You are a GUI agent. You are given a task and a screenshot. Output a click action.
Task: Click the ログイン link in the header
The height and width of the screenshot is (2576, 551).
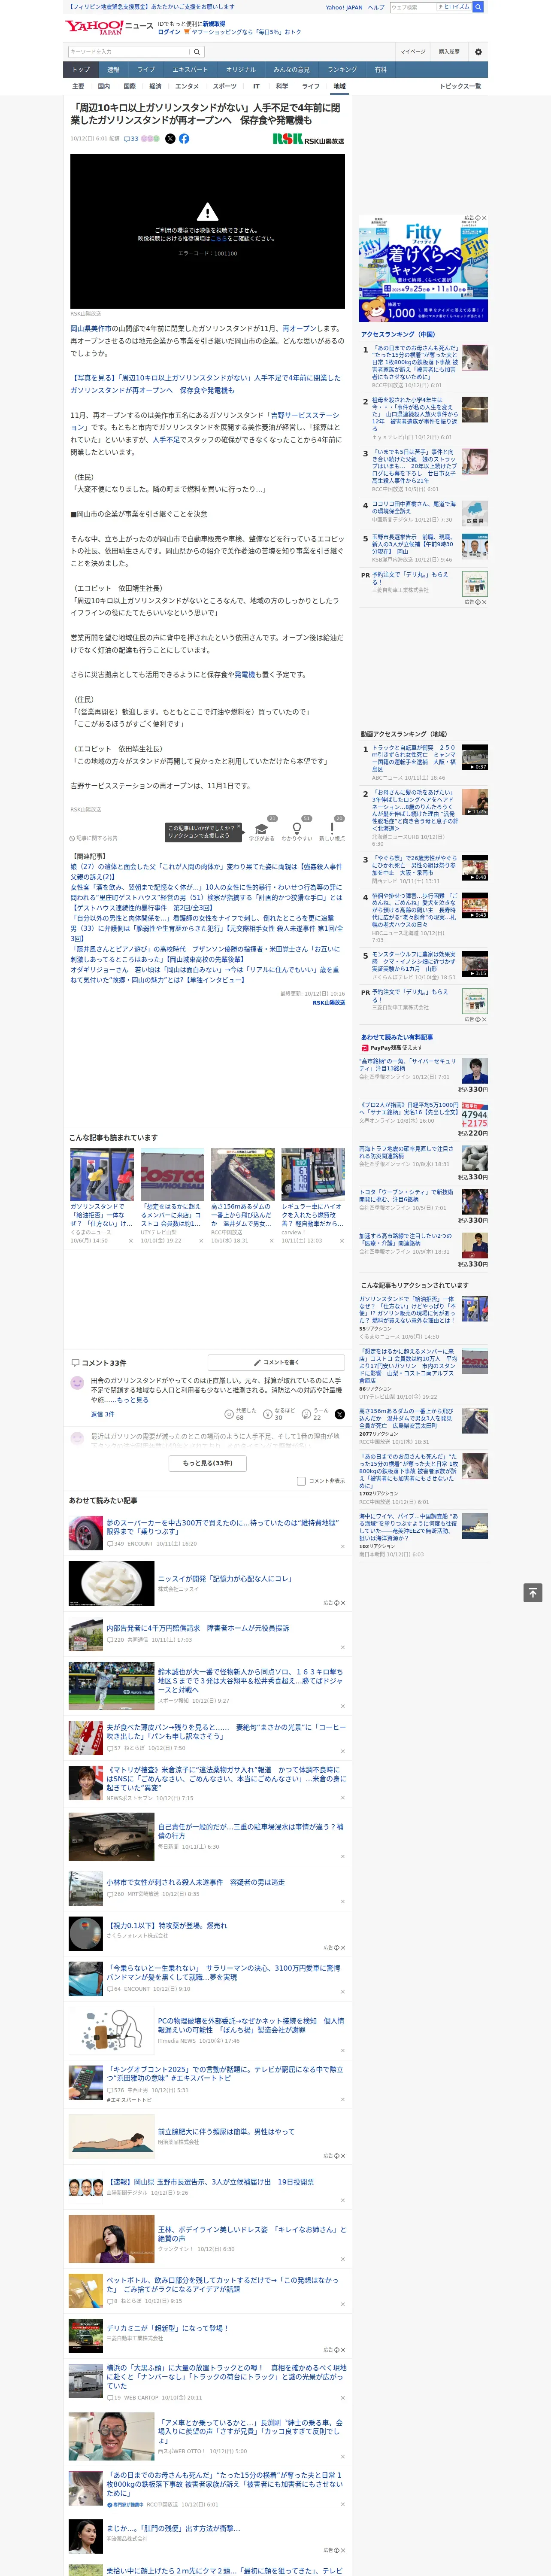pos(169,32)
